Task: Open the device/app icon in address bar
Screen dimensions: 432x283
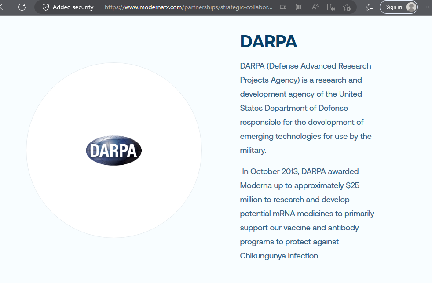Action: pyautogui.click(x=283, y=7)
